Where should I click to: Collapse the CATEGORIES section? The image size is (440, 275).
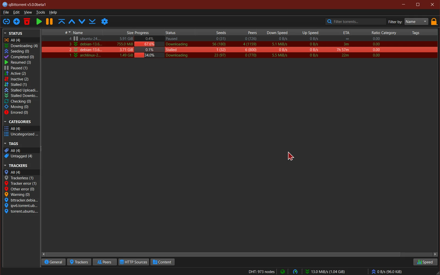(x=5, y=122)
